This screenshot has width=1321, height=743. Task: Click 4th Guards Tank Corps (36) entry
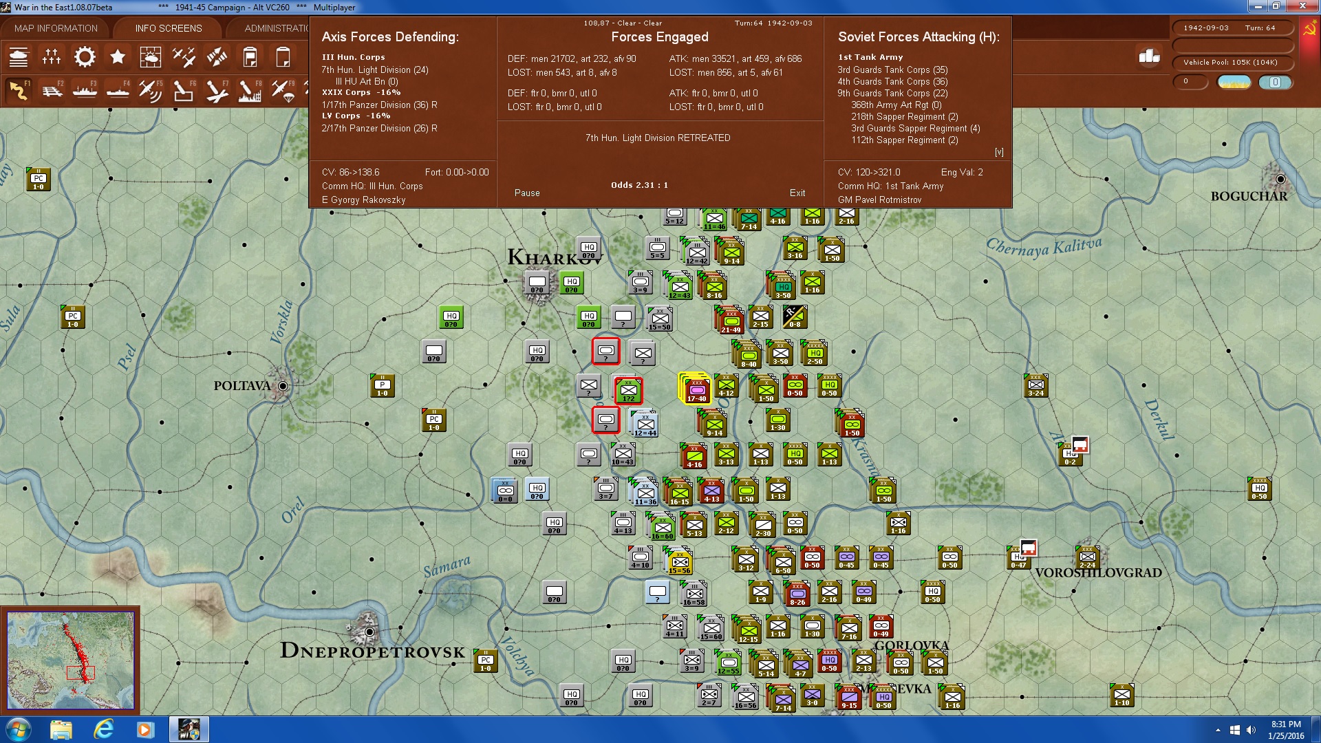(x=892, y=82)
